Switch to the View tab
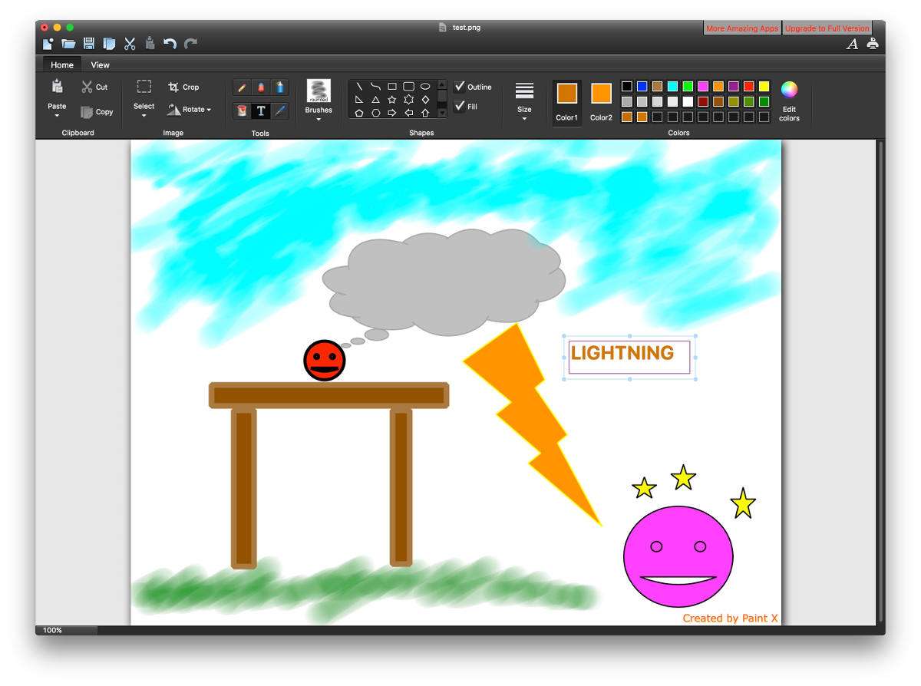This screenshot has height=686, width=921. click(100, 65)
